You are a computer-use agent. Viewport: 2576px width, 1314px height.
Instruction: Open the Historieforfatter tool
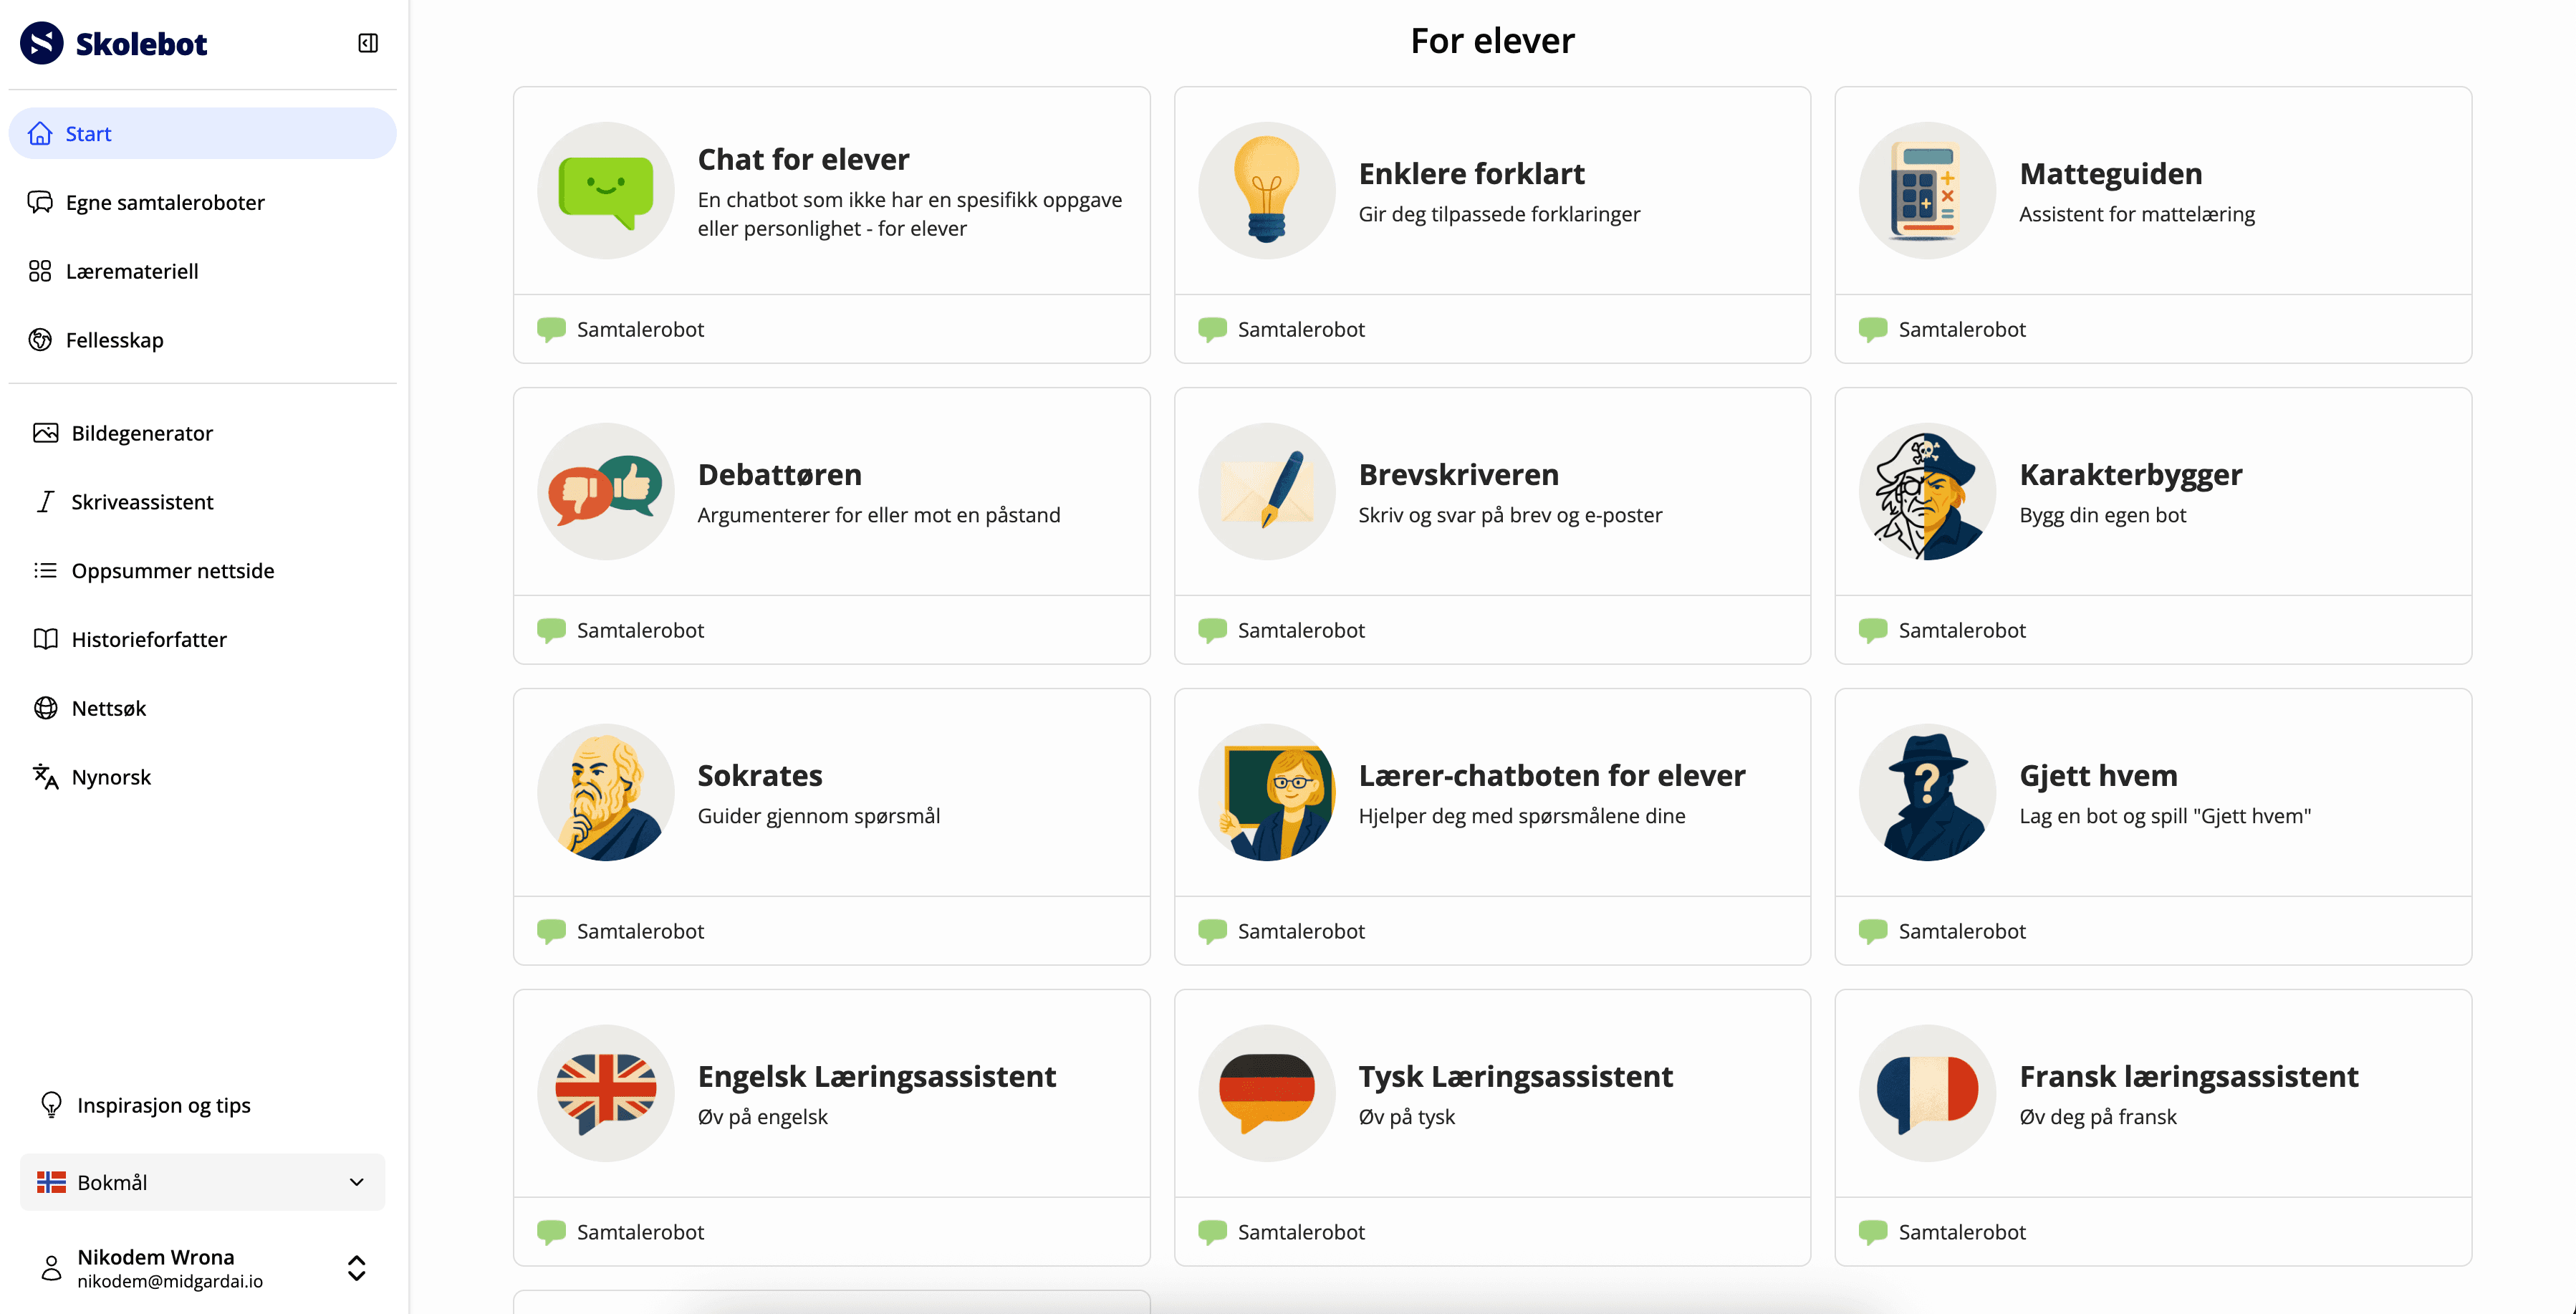point(149,639)
